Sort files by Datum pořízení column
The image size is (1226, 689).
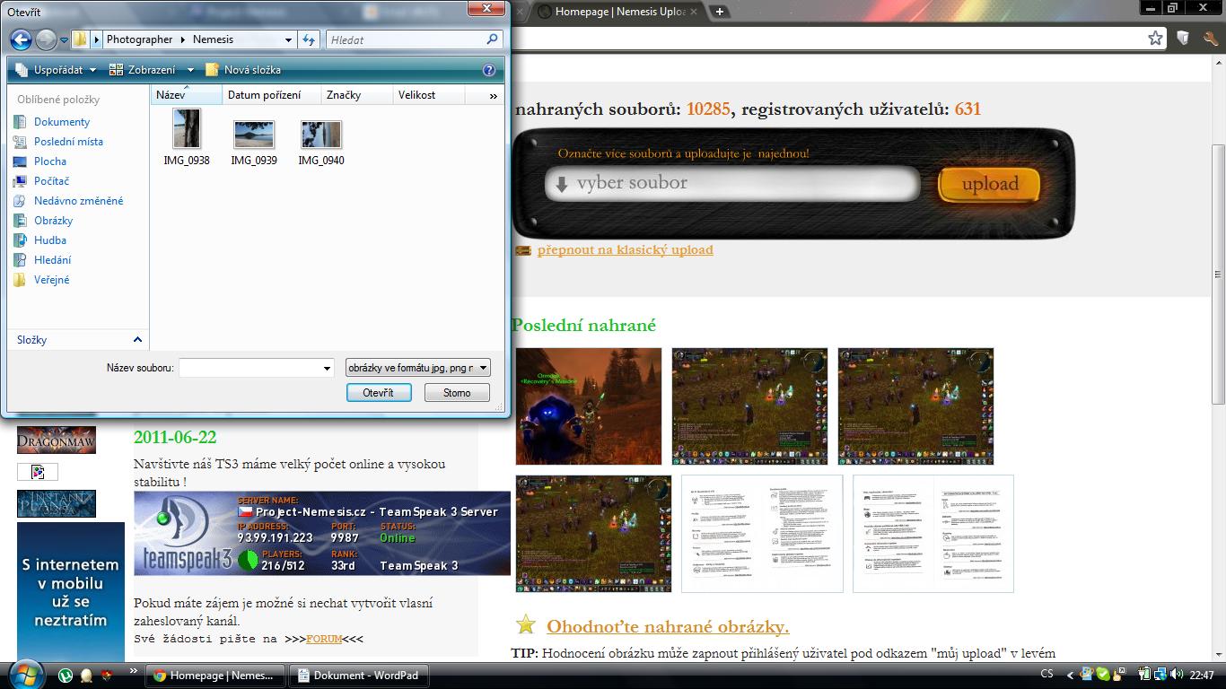(x=271, y=95)
